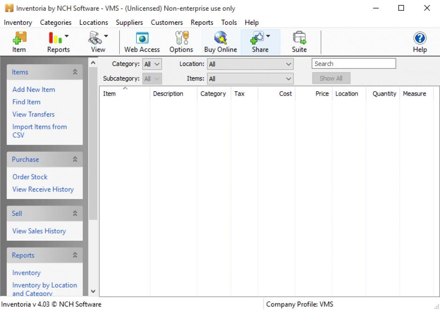Open the Customers menu
The image size is (440, 310).
pyautogui.click(x=167, y=22)
